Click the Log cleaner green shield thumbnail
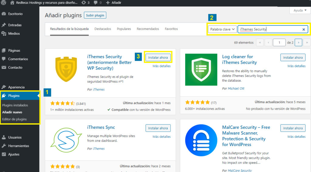The height and width of the screenshot is (172, 311). coord(201,70)
